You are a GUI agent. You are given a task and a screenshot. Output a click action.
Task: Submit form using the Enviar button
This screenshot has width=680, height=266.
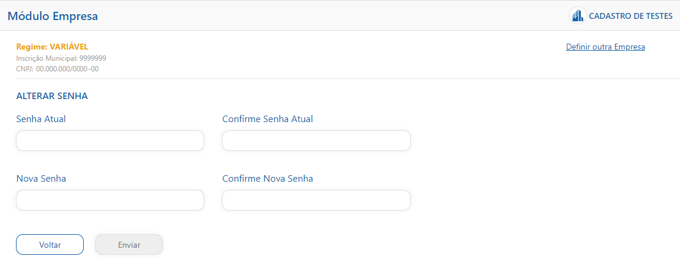pyautogui.click(x=129, y=244)
